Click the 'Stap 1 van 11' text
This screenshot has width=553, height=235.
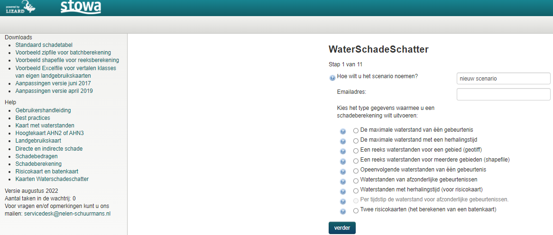point(346,64)
